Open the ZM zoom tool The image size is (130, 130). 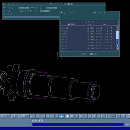(77, 116)
